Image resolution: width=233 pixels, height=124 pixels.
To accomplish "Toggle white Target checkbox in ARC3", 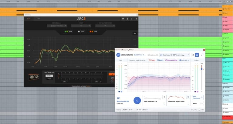I will [79, 32].
